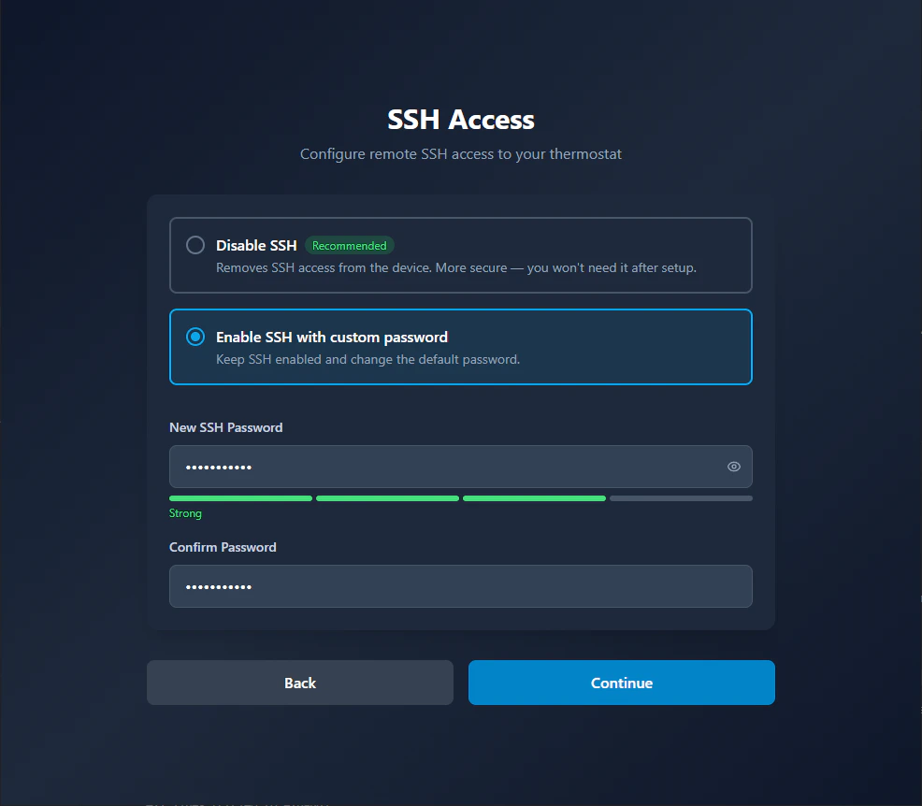The width and height of the screenshot is (922, 806).
Task: Select the New SSH Password label text
Action: [x=225, y=427]
